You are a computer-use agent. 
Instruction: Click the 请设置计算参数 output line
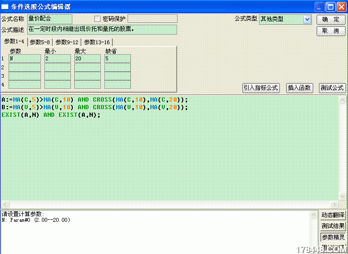coord(23,214)
